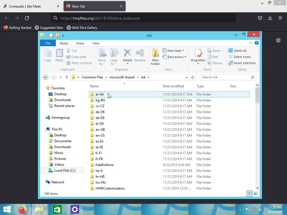Open the Windows Start button

7,209
